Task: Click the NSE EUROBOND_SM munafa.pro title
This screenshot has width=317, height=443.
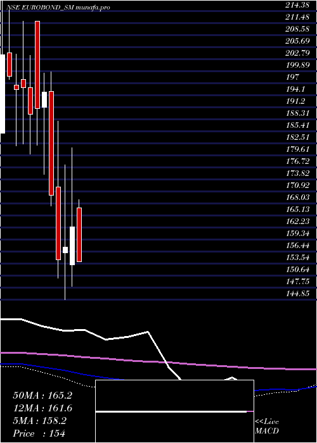Action: pyautogui.click(x=58, y=8)
